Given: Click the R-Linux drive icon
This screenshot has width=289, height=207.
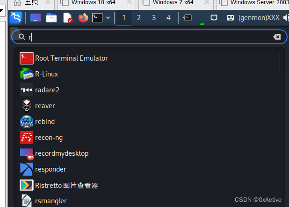Looking at the screenshot, I should pyautogui.click(x=27, y=74).
